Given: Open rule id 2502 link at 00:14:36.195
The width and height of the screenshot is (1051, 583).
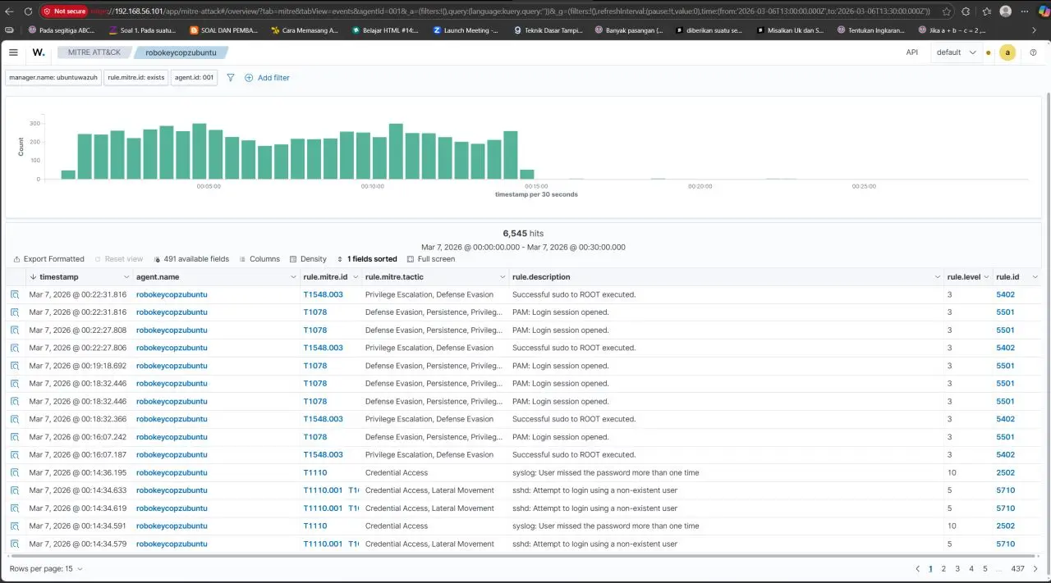Looking at the screenshot, I should pos(1005,472).
